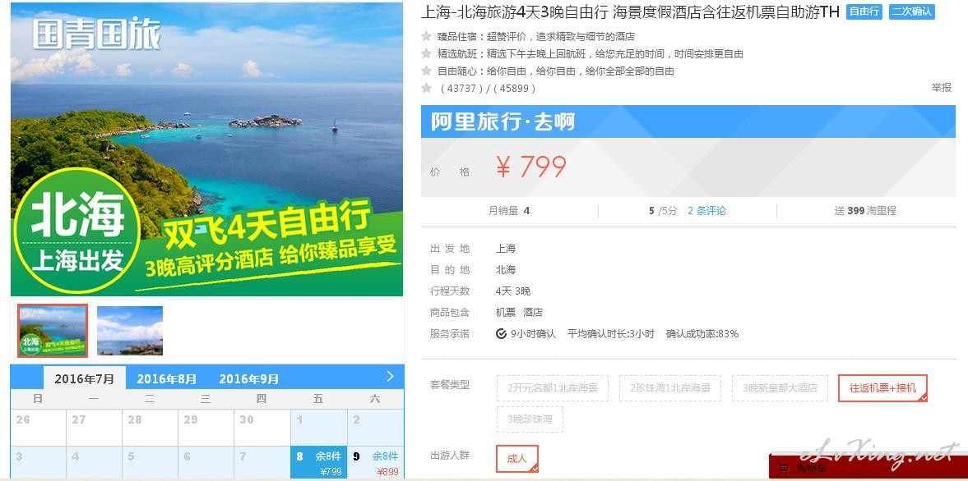968x481 pixels.
Task: Select the 成人 traveler group option
Action: tap(516, 459)
